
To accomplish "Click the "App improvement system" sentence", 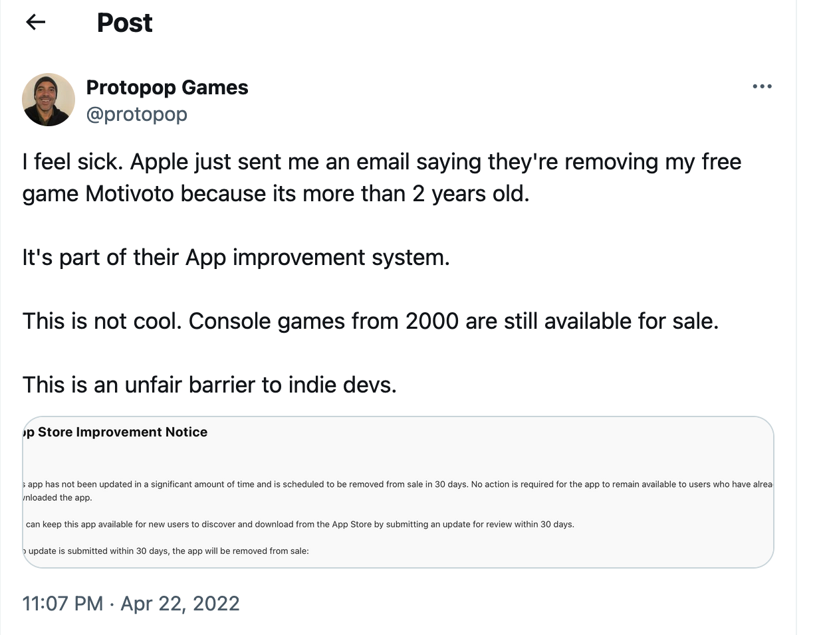I will (x=236, y=258).
